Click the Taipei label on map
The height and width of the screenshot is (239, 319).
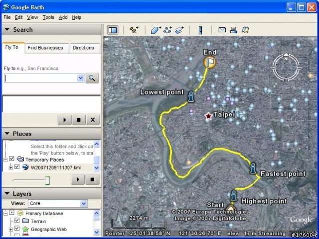(224, 115)
